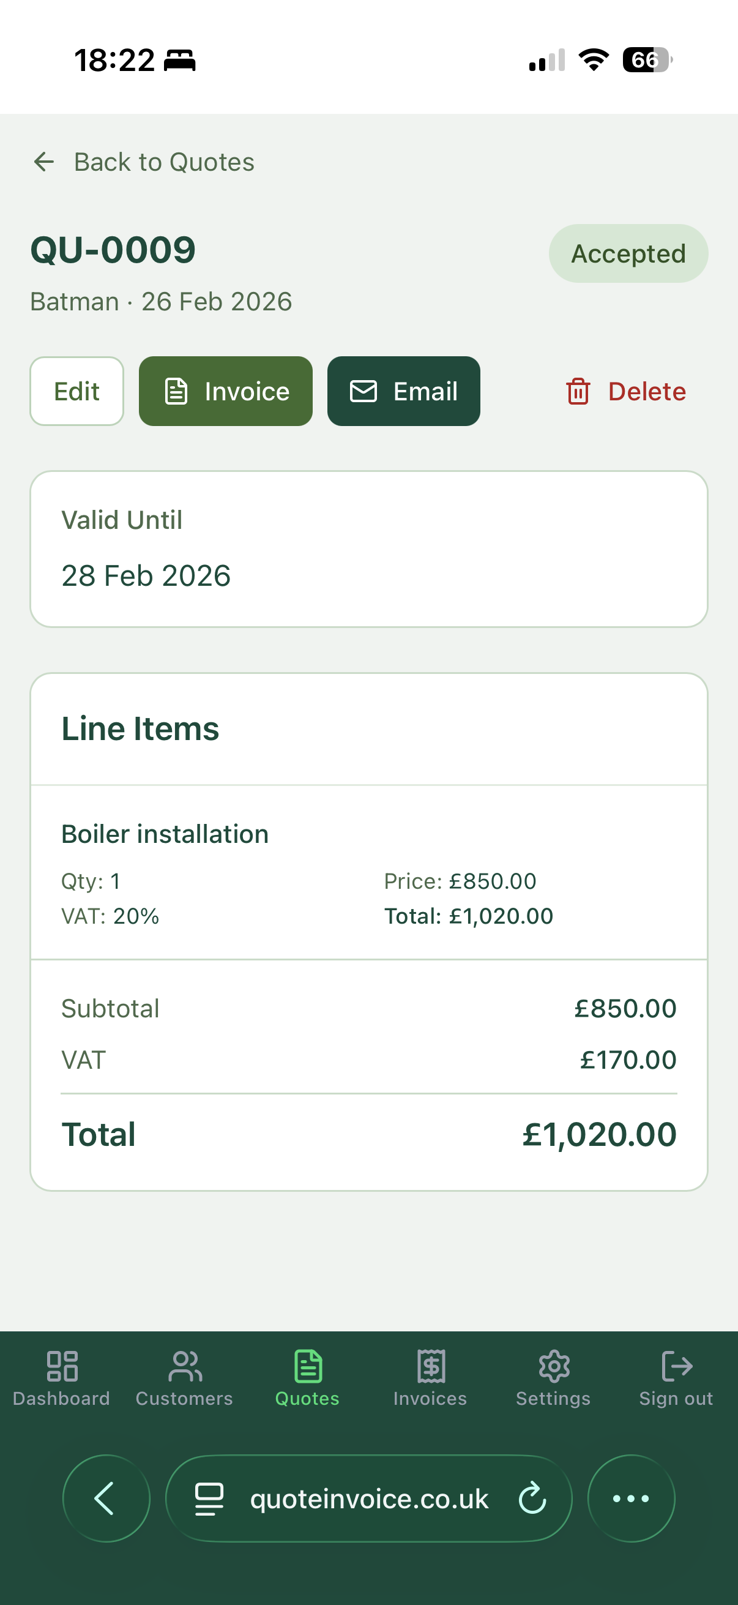
Task: Go to the Invoices tab label
Action: click(x=430, y=1398)
